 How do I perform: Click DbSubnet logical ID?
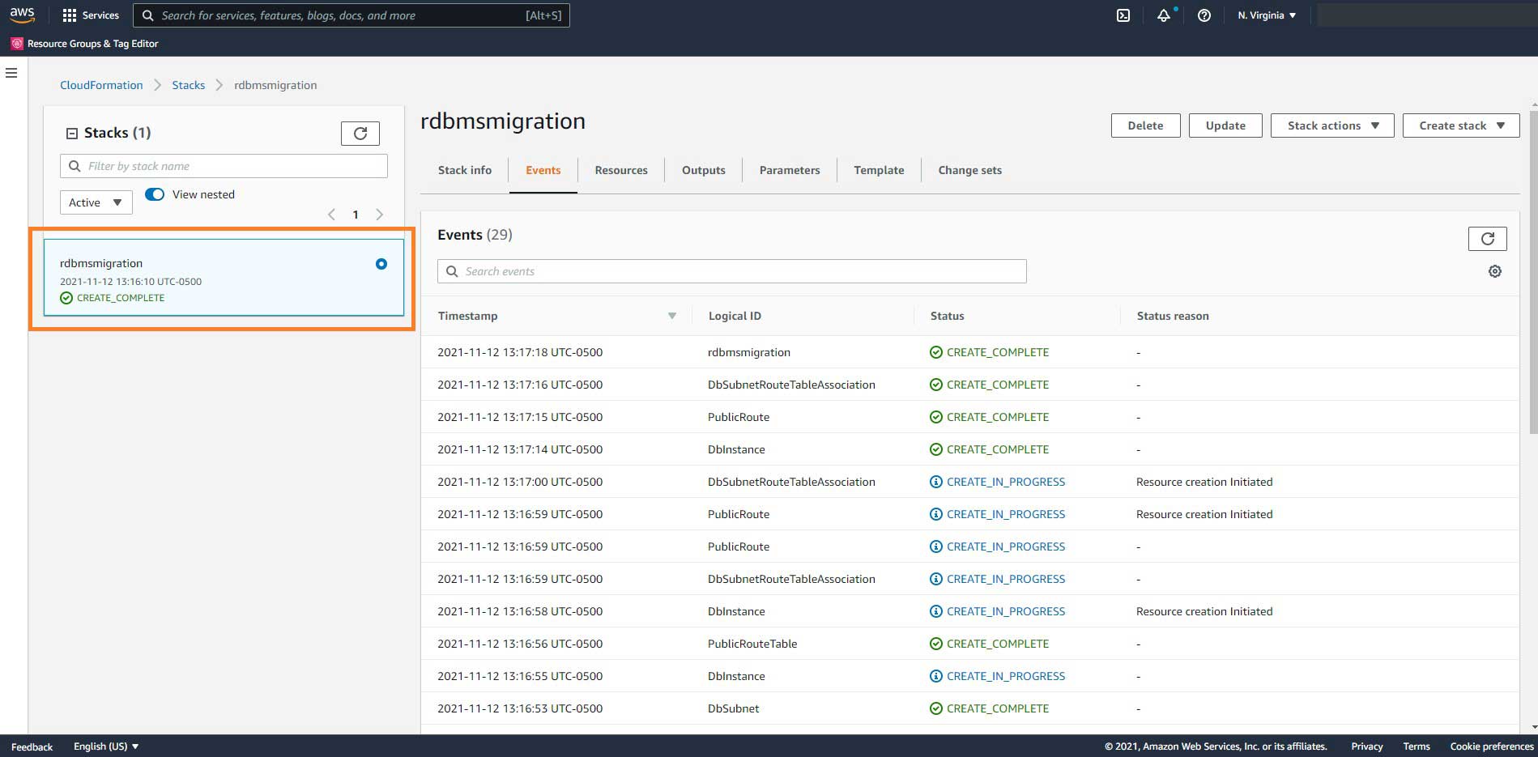point(734,708)
